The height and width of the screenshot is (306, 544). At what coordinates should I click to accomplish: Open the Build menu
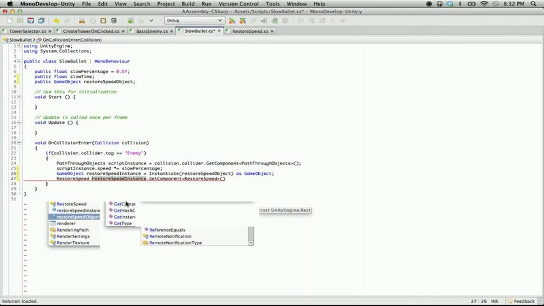[x=188, y=4]
